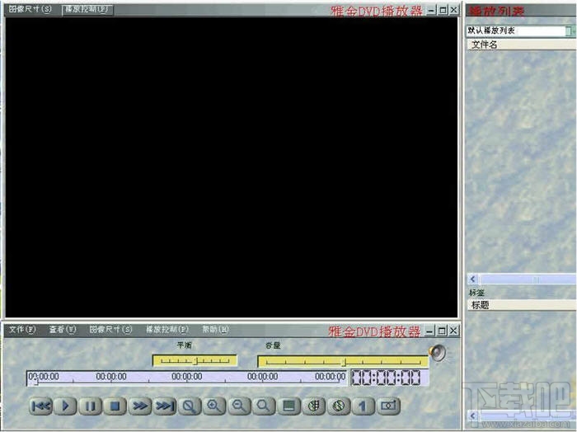Click the skip to next track button
The height and width of the screenshot is (432, 577).
[165, 406]
